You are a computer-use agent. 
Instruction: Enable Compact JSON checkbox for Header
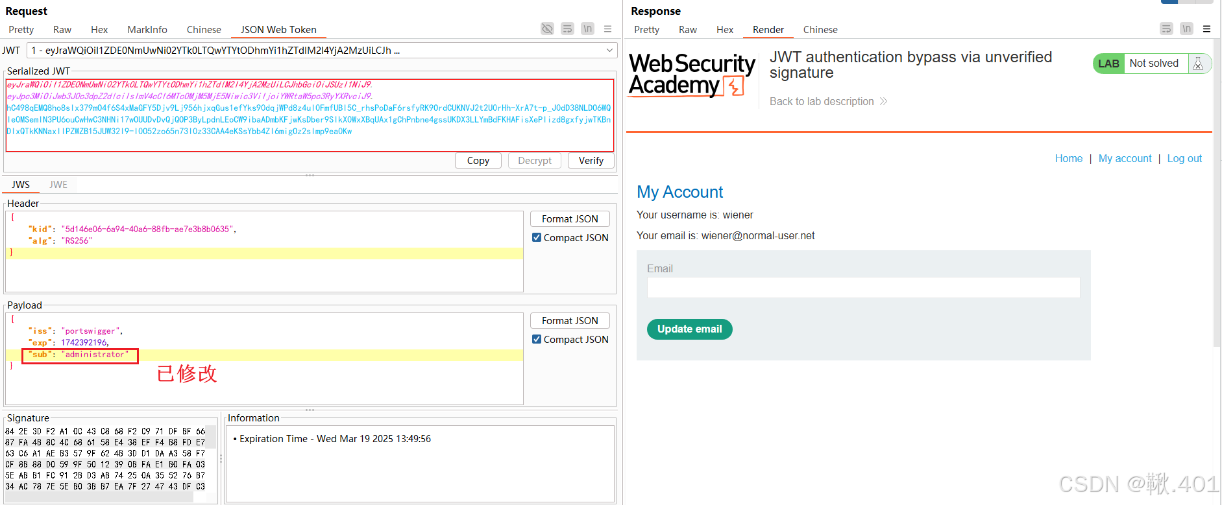click(537, 237)
